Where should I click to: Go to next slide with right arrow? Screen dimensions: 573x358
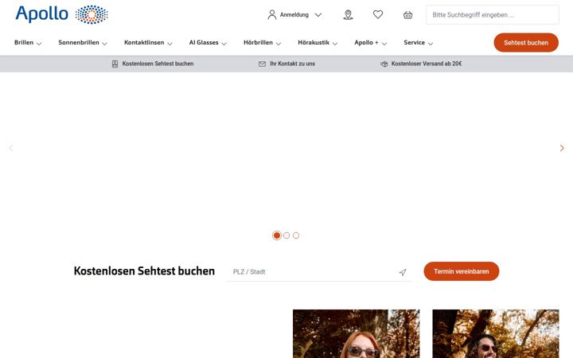tap(562, 148)
